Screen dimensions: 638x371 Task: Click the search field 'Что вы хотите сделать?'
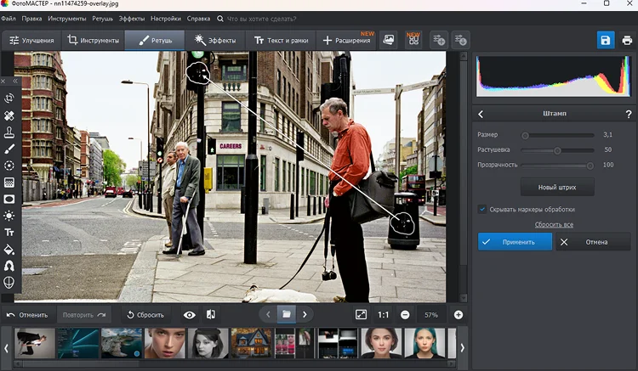pos(261,19)
